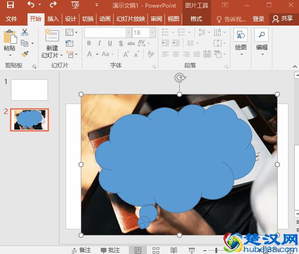Switch to the 设计 ribbon tab

70,19
